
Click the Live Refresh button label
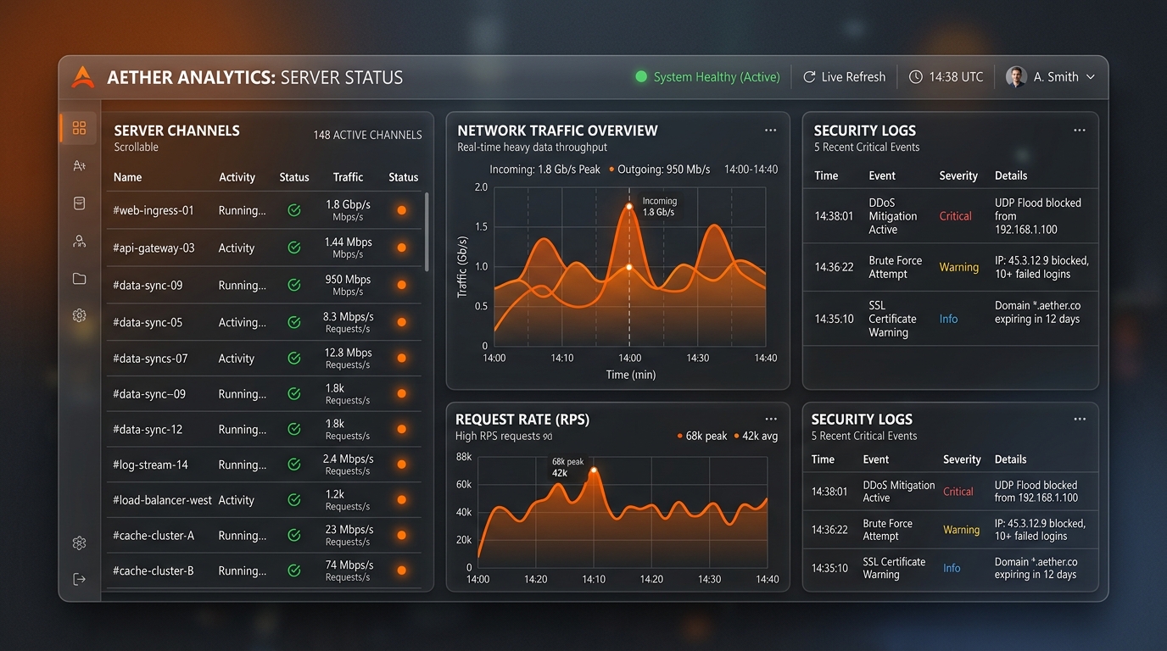point(853,77)
